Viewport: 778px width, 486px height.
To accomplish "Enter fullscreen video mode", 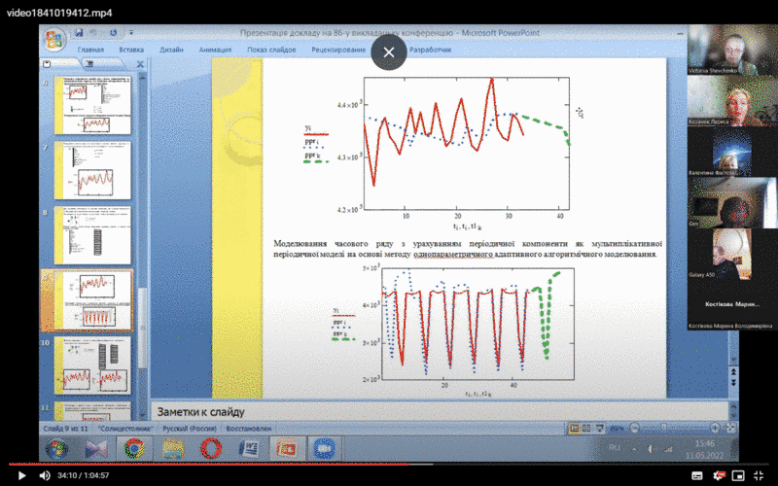I will [761, 475].
